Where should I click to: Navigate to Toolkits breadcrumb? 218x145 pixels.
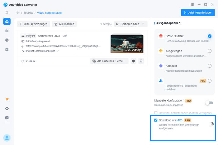[x=28, y=13]
